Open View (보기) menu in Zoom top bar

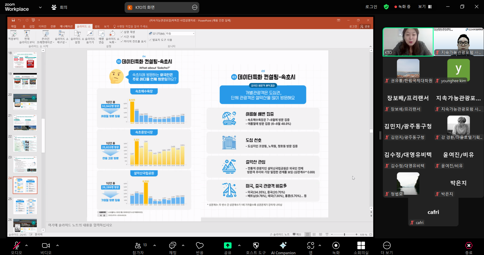click(425, 7)
